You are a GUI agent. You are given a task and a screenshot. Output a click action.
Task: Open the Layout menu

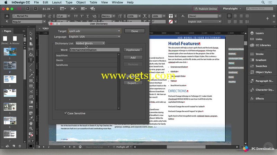(57, 2)
